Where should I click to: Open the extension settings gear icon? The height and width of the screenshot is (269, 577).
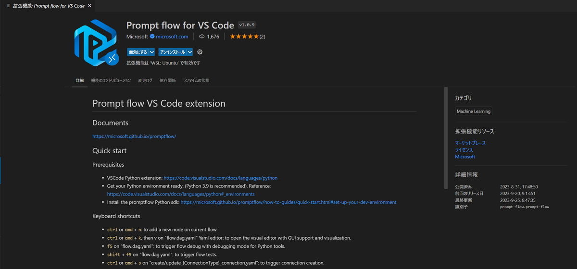pyautogui.click(x=200, y=52)
